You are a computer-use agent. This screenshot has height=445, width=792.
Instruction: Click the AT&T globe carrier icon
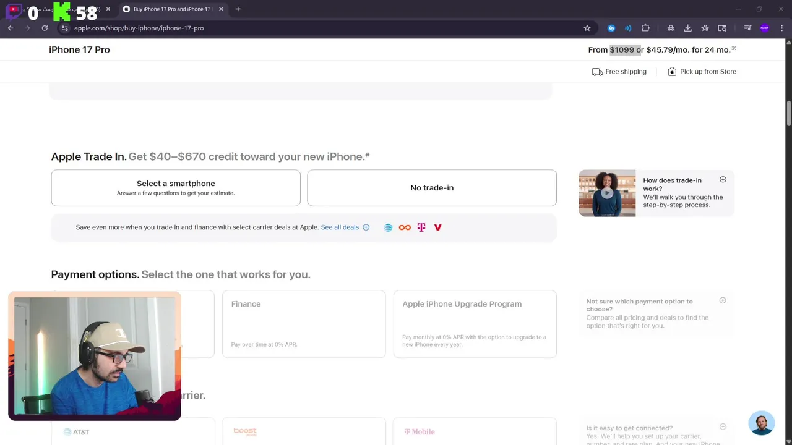pos(388,227)
